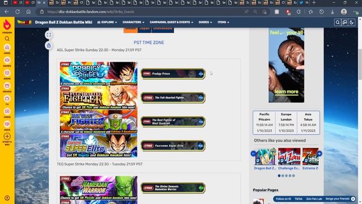Open the Fearsome Super Elite banner image
The image size is (362, 204).
(x=98, y=146)
